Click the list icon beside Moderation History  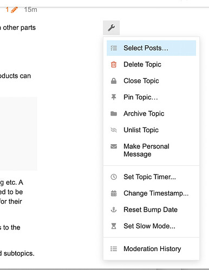(x=114, y=249)
